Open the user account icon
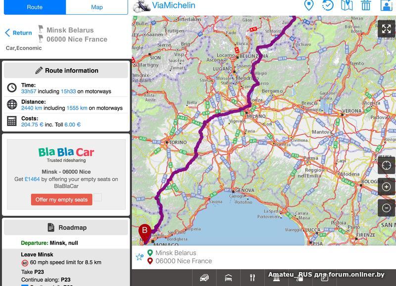The height and width of the screenshot is (286, 396). pyautogui.click(x=387, y=5)
